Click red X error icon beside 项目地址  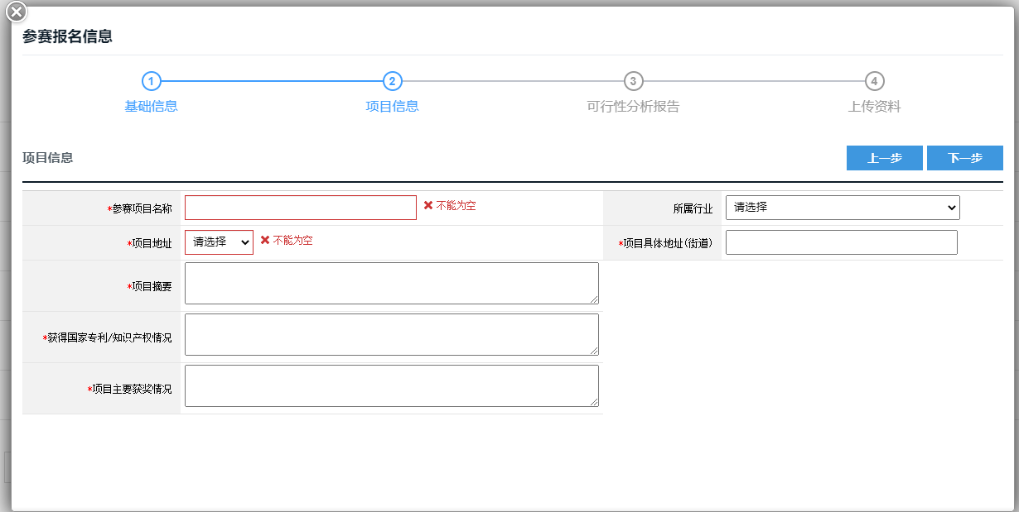click(265, 240)
